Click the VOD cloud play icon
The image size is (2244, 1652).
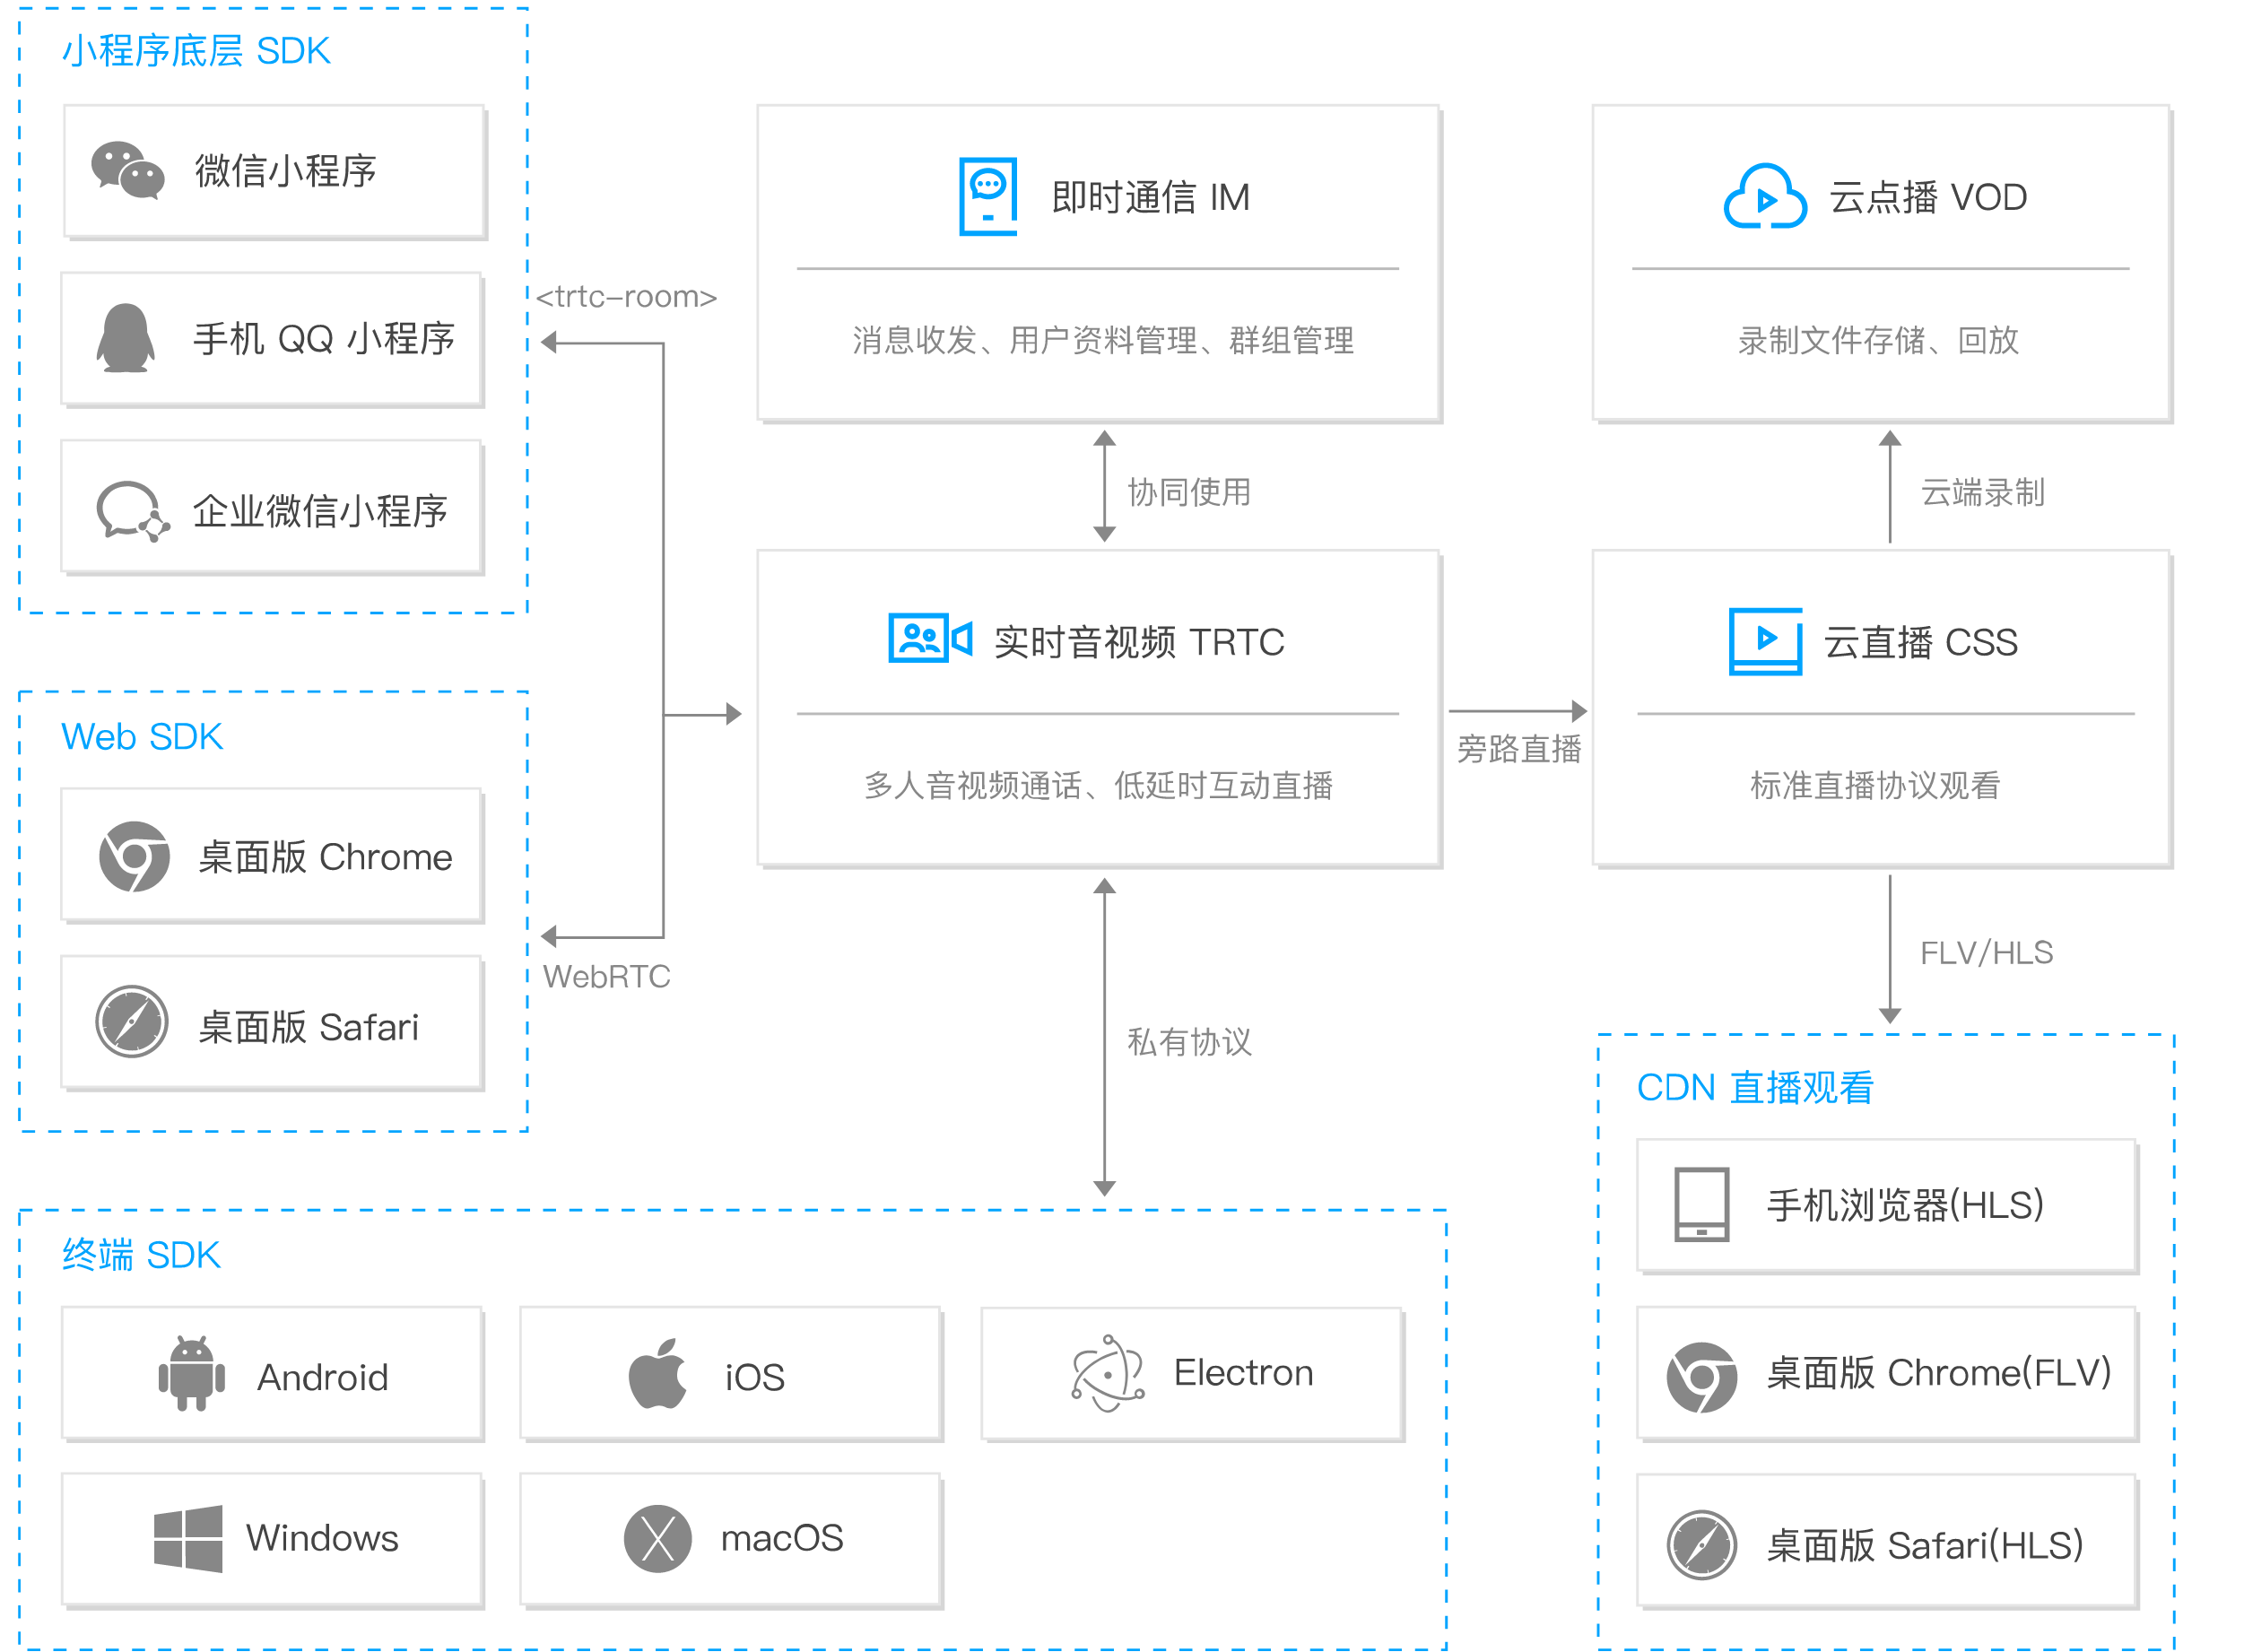[x=1765, y=196]
